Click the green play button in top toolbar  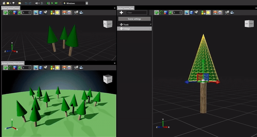pos(52,3)
